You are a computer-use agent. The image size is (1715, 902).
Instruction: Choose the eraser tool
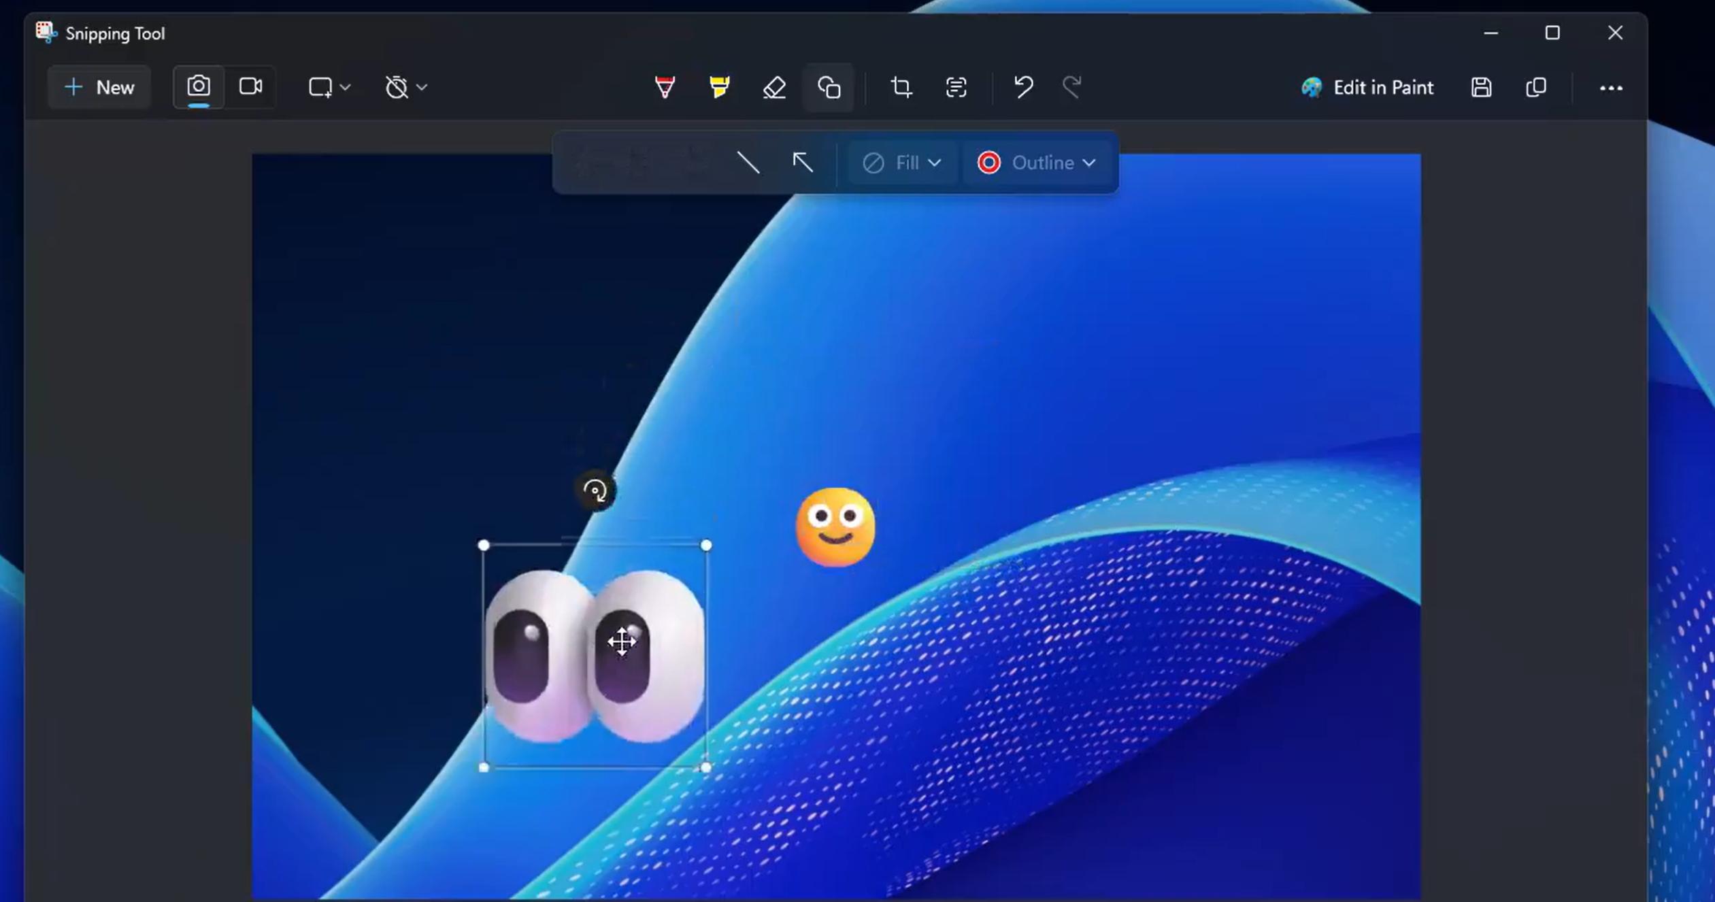click(774, 88)
